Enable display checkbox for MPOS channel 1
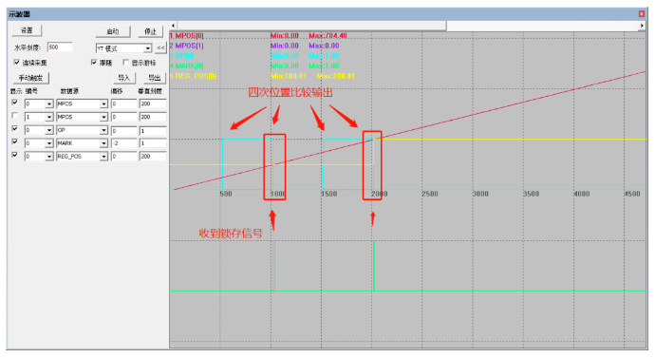This screenshot has height=357, width=655. tap(15, 116)
